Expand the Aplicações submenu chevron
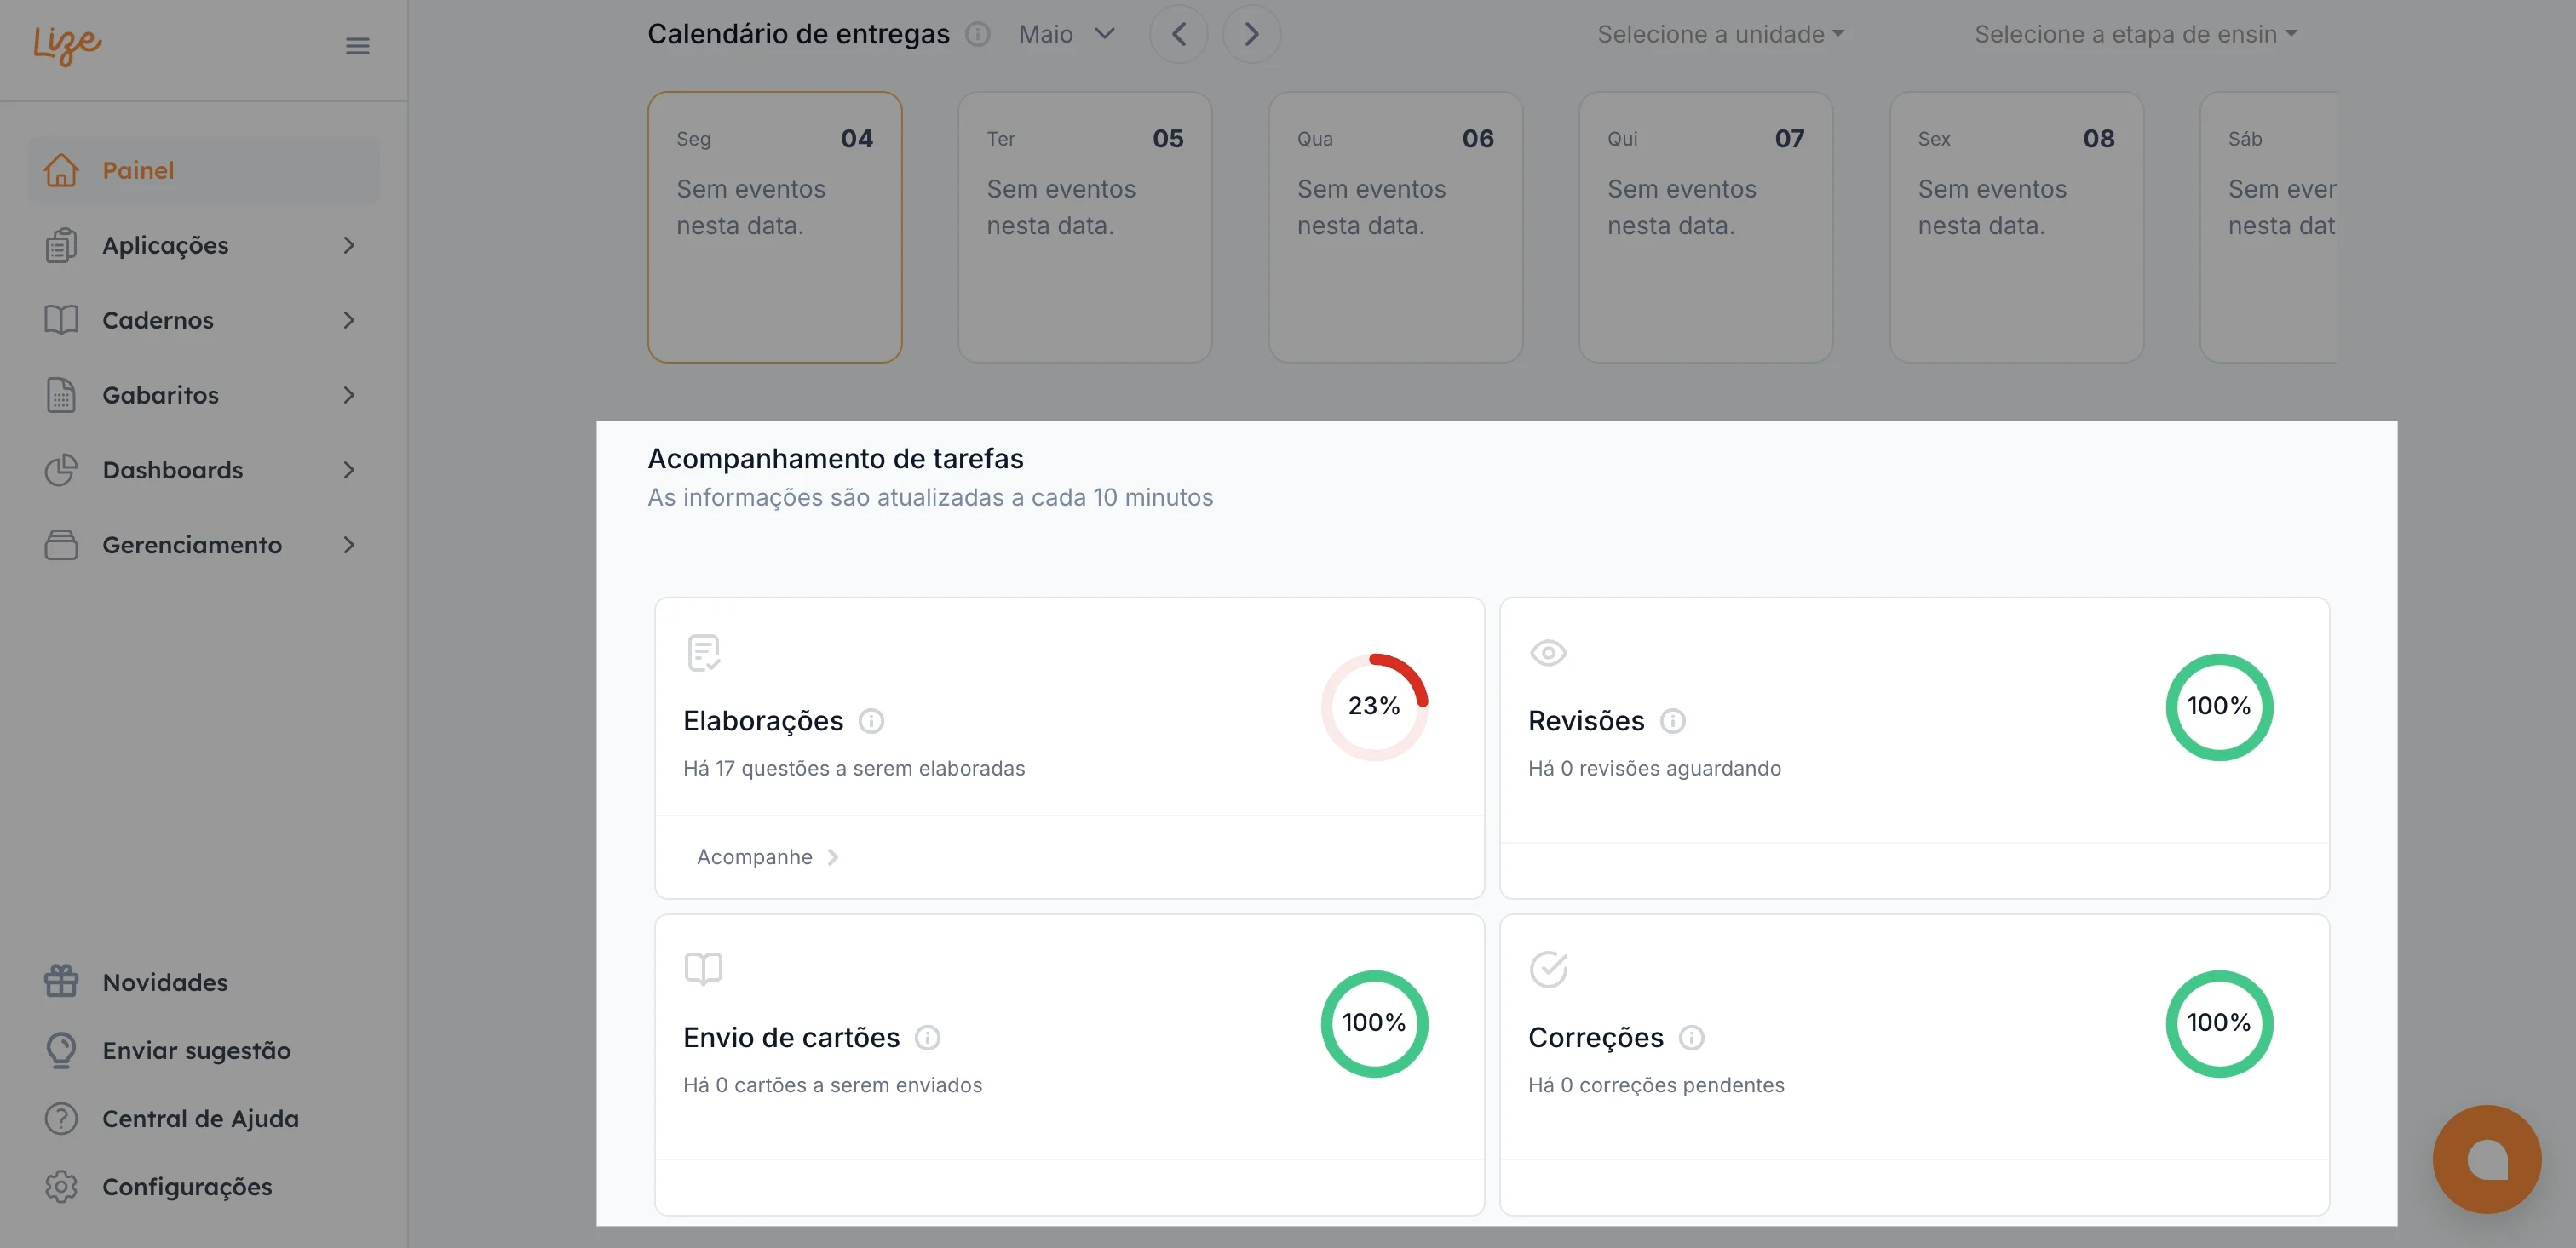The height and width of the screenshot is (1248, 2576). 349,245
